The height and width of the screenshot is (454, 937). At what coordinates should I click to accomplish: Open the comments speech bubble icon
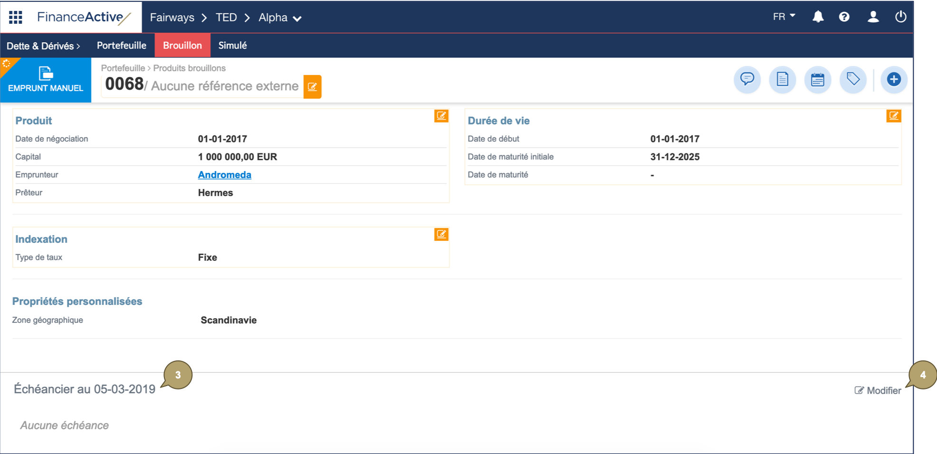pos(747,80)
